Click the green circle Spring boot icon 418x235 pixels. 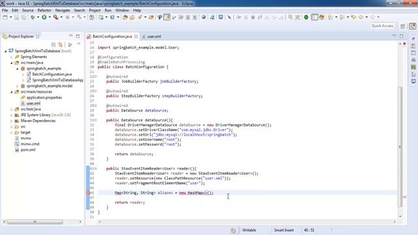pyautogui.click(x=306, y=18)
